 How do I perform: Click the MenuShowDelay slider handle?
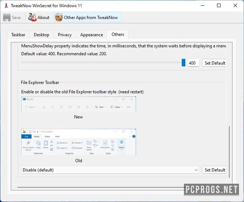[184, 62]
